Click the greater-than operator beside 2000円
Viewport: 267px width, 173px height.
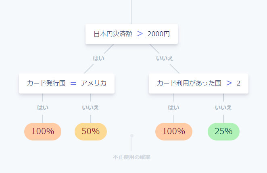pyautogui.click(x=140, y=34)
